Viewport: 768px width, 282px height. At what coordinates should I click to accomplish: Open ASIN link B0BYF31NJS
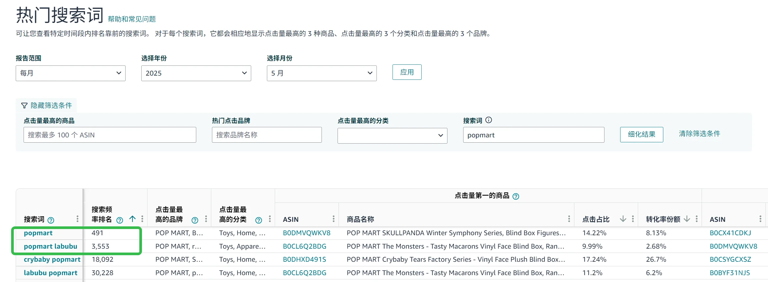[730, 273]
